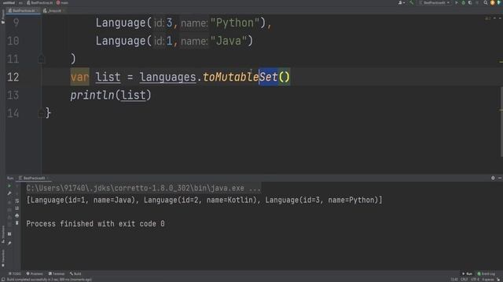This screenshot has width=503, height=282.
Task: Rerun the program with green arrow in Run panel
Action: point(9,186)
